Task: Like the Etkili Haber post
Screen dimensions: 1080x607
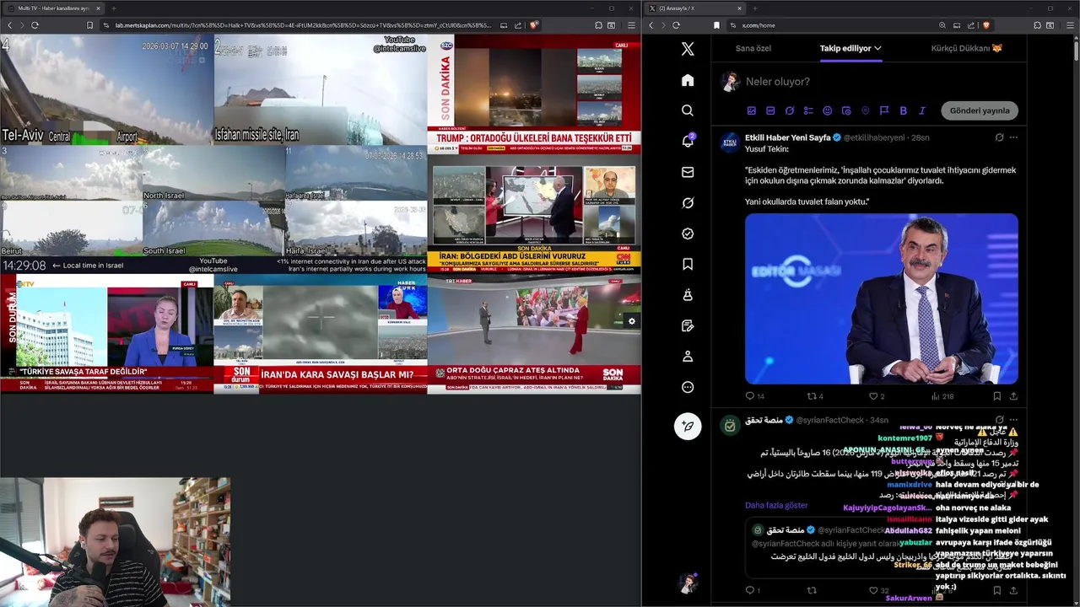Action: [x=877, y=396]
